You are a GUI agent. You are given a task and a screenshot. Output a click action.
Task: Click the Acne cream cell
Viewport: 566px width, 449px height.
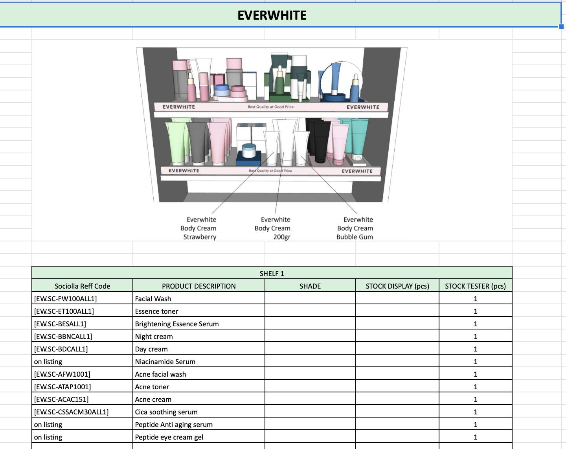199,399
